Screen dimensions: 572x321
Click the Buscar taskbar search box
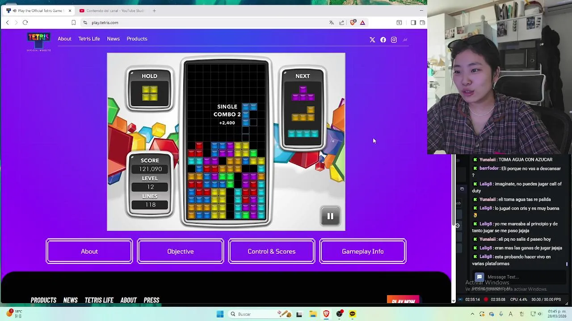pos(261,314)
